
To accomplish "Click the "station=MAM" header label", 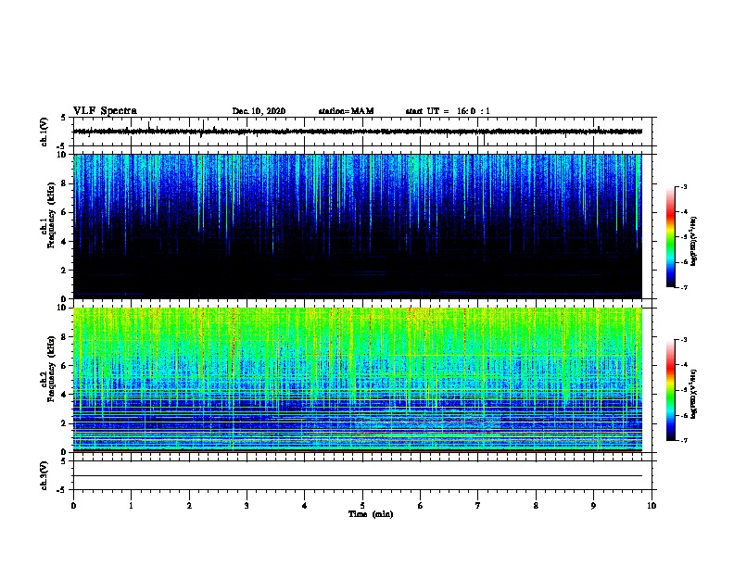I will (x=346, y=111).
